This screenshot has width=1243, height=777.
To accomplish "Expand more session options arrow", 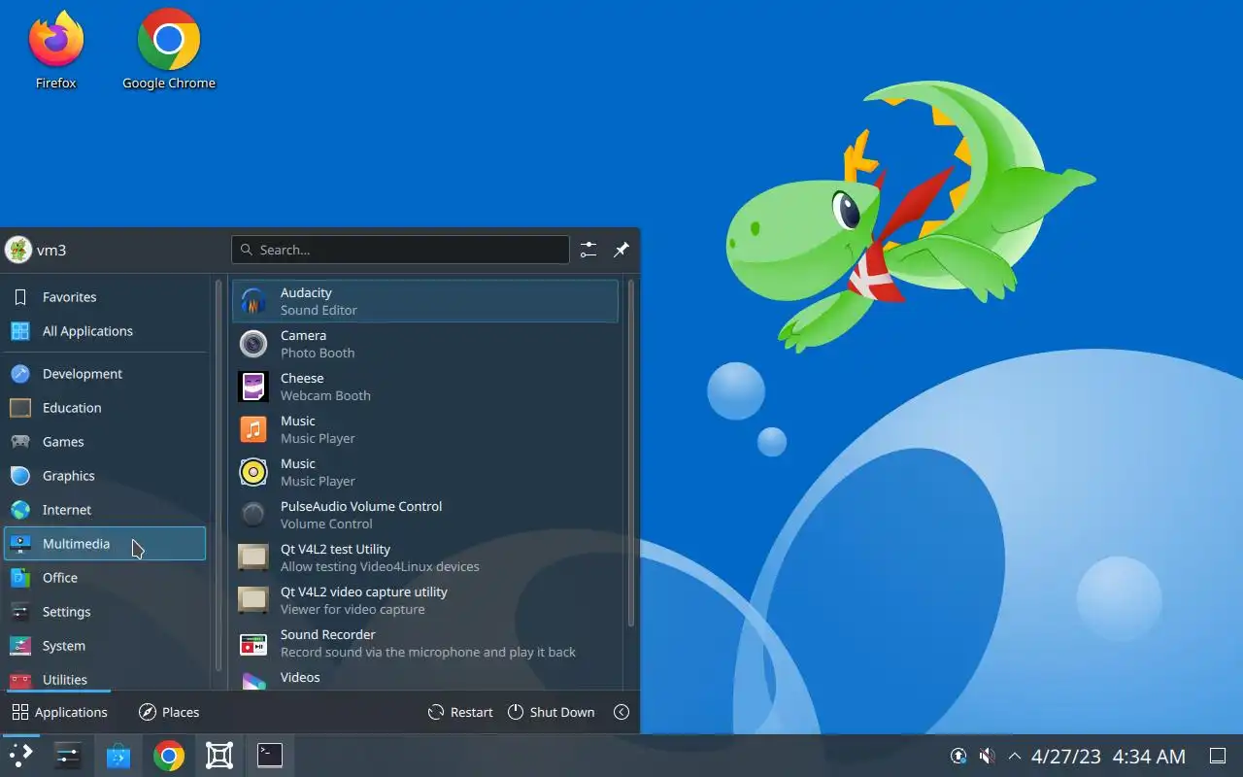I will click(621, 712).
